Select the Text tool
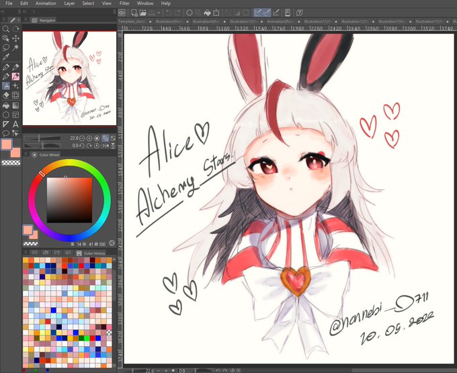Screen dimensions: 457x373 coord(15,124)
